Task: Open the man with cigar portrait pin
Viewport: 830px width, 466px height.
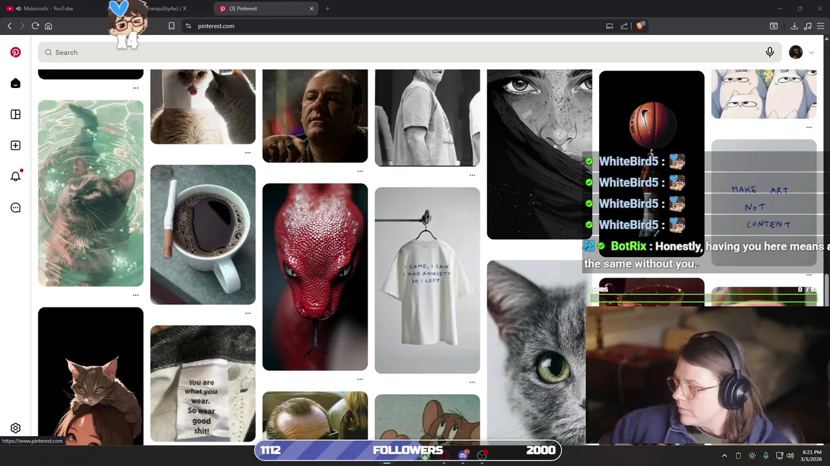Action: 315,116
